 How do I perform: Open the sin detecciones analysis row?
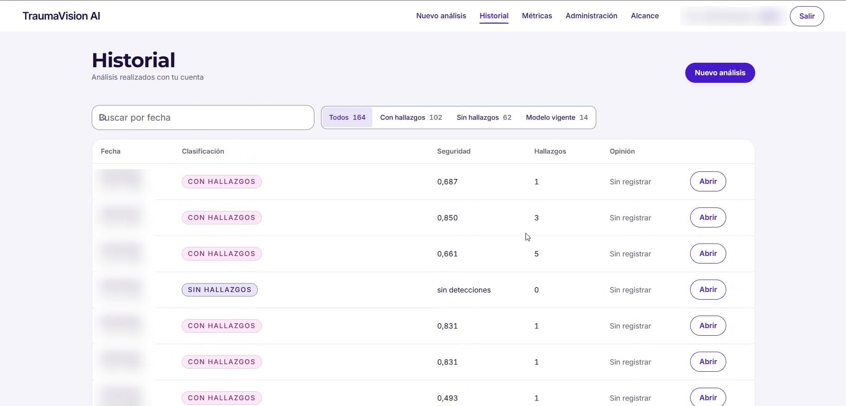point(708,290)
